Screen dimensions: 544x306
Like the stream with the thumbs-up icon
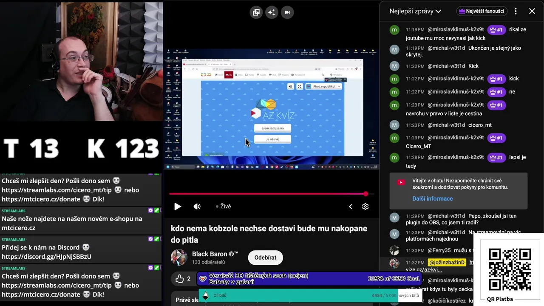tap(180, 279)
